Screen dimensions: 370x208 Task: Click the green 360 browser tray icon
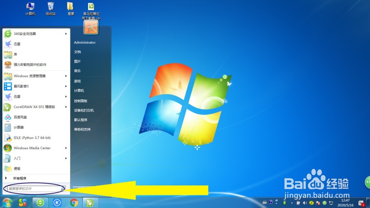pyautogui.click(x=324, y=203)
